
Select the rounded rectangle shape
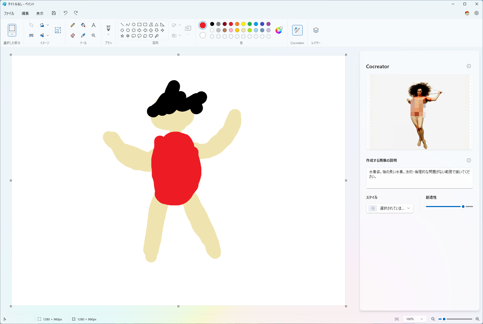pyautogui.click(x=145, y=24)
